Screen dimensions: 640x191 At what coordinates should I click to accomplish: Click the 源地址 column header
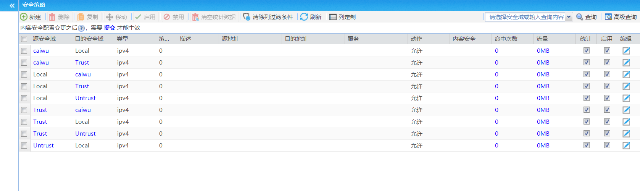250,39
